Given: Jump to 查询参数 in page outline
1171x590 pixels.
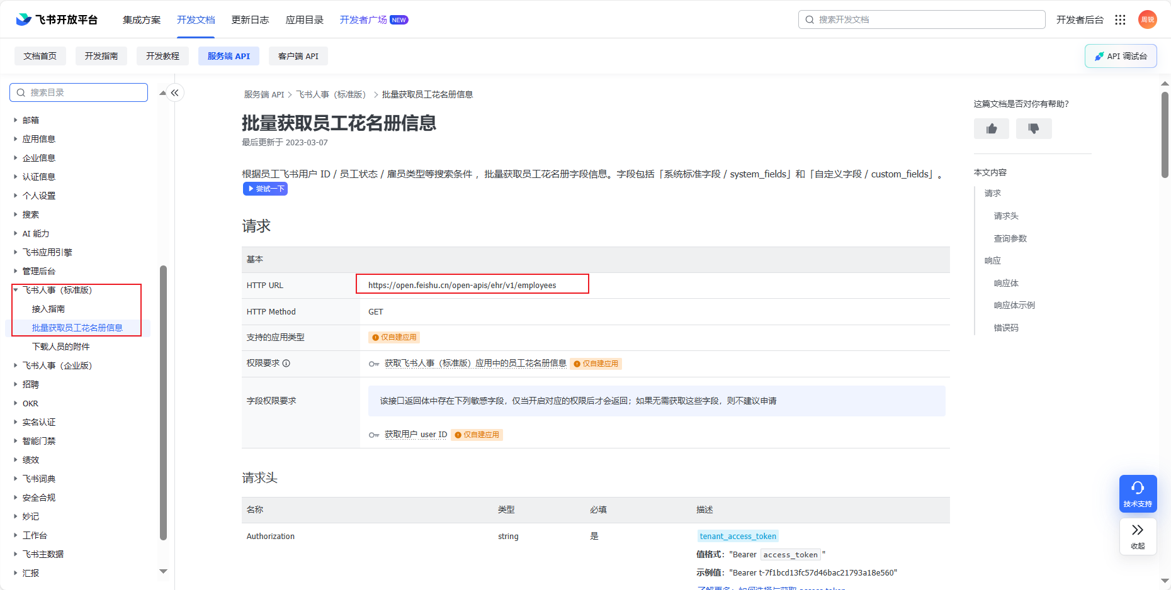Looking at the screenshot, I should [x=1010, y=238].
